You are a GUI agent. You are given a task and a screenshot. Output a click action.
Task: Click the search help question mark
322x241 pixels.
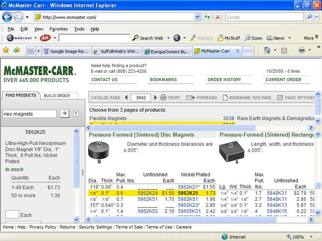point(75,113)
